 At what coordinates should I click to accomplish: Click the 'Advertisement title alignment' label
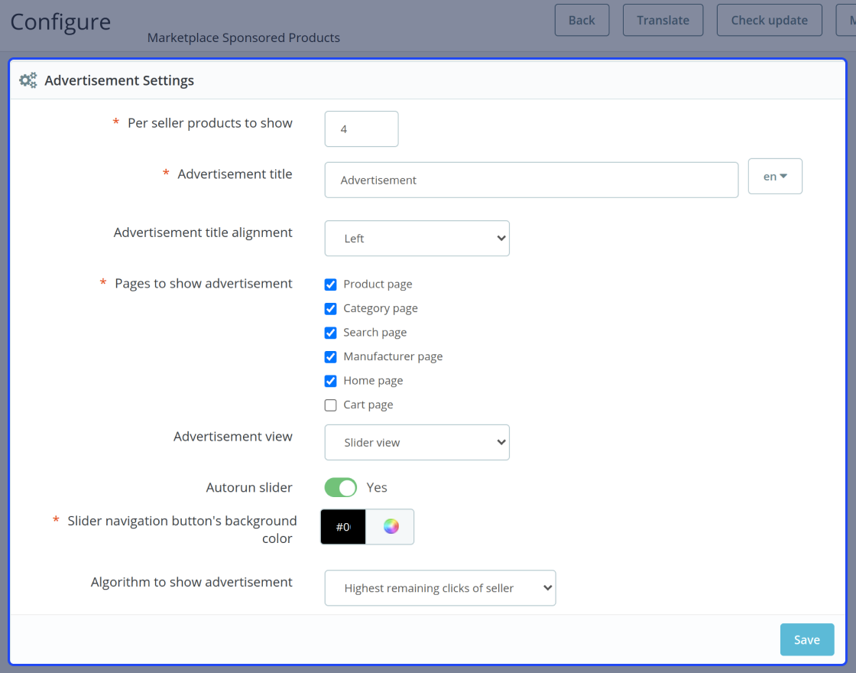click(203, 232)
